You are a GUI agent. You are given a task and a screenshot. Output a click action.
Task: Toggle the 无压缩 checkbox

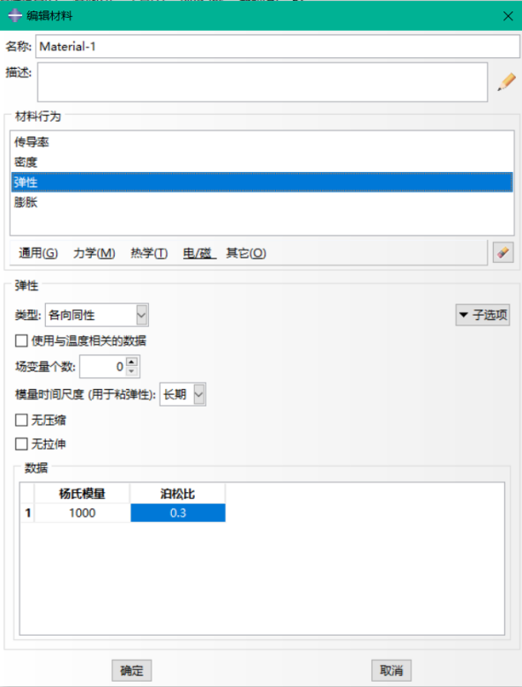21,420
